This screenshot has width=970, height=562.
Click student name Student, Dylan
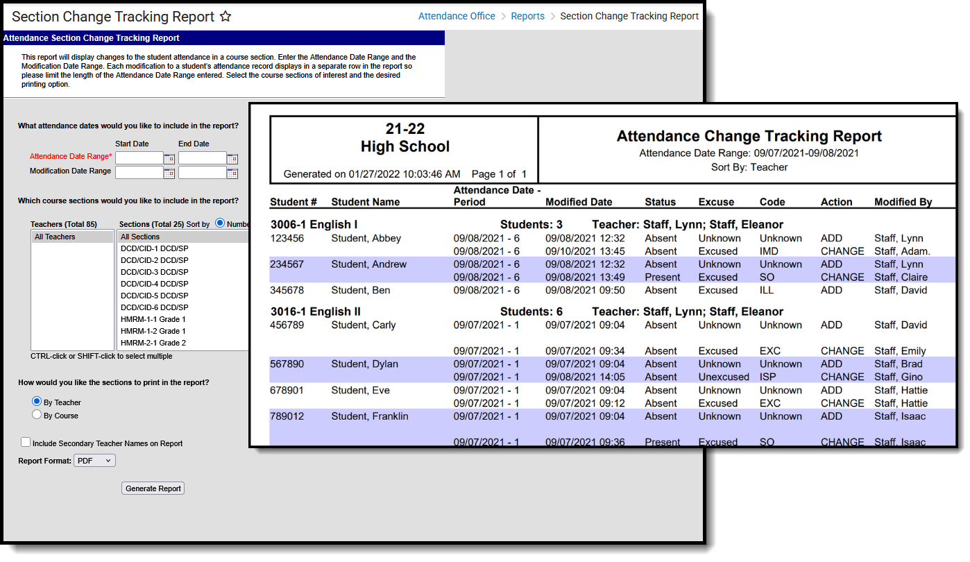click(365, 364)
